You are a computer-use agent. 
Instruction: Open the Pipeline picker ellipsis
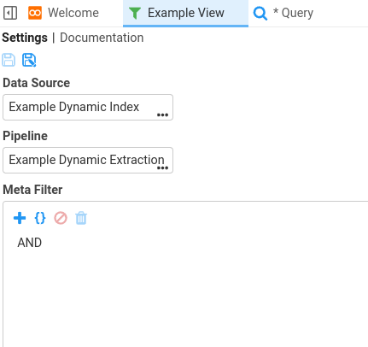pos(162,168)
